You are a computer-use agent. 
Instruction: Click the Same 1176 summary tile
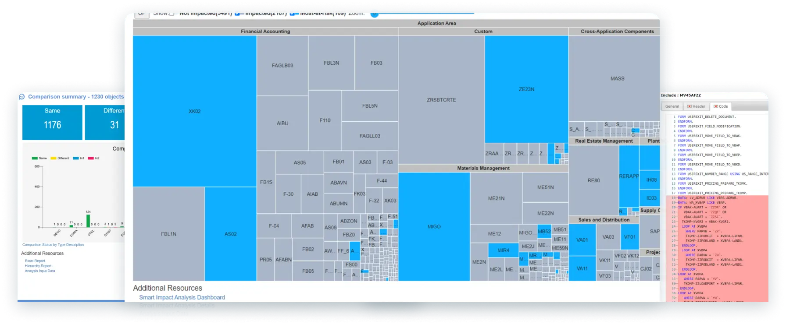click(x=52, y=122)
